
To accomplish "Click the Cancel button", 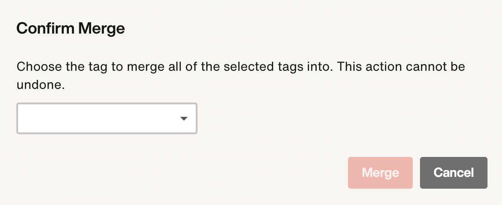I will (x=454, y=173).
